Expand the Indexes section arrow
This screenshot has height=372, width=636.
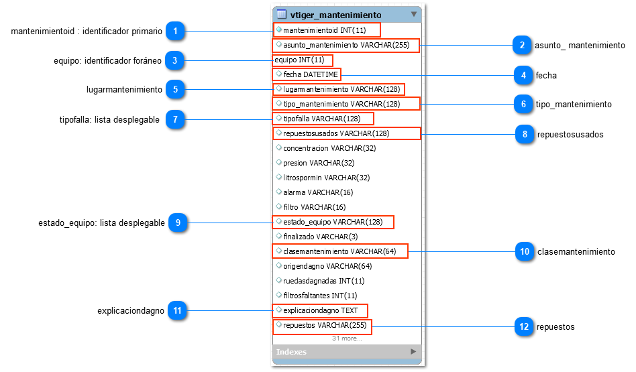(x=413, y=351)
